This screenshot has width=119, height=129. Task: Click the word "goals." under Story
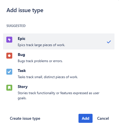pyautogui.click(x=22, y=98)
